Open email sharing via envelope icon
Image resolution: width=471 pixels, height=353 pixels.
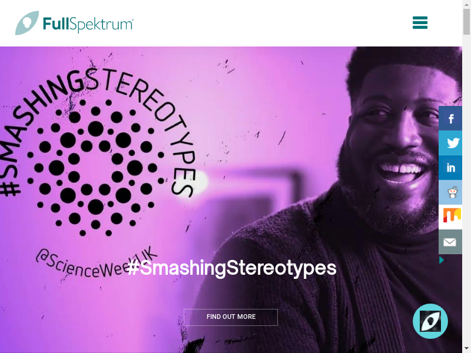(x=450, y=242)
